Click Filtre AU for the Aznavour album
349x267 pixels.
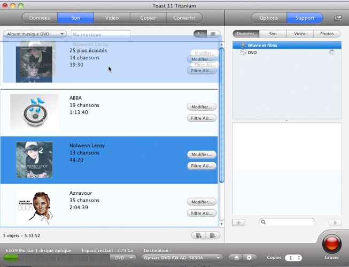click(x=201, y=213)
